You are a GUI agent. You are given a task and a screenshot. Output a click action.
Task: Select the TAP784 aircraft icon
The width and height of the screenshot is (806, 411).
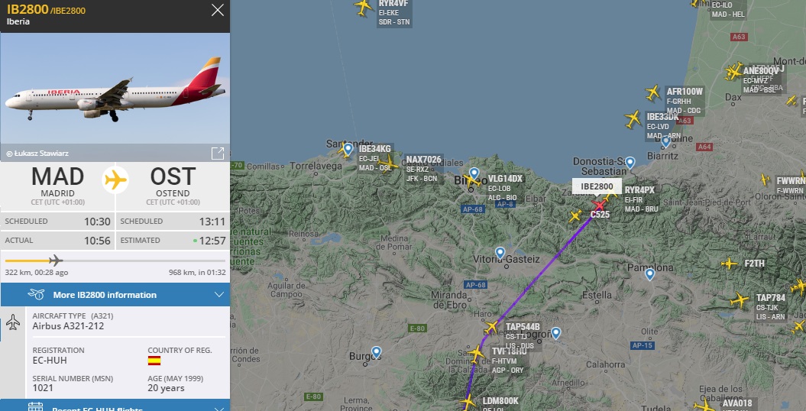pos(740,300)
